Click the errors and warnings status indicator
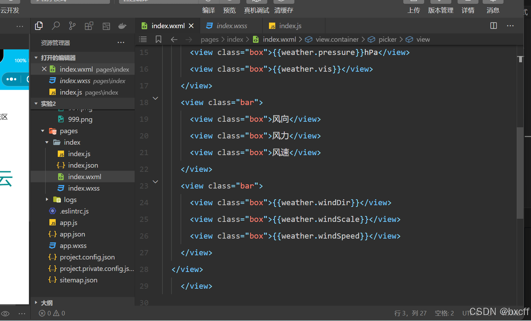The height and width of the screenshot is (321, 531). tap(52, 313)
